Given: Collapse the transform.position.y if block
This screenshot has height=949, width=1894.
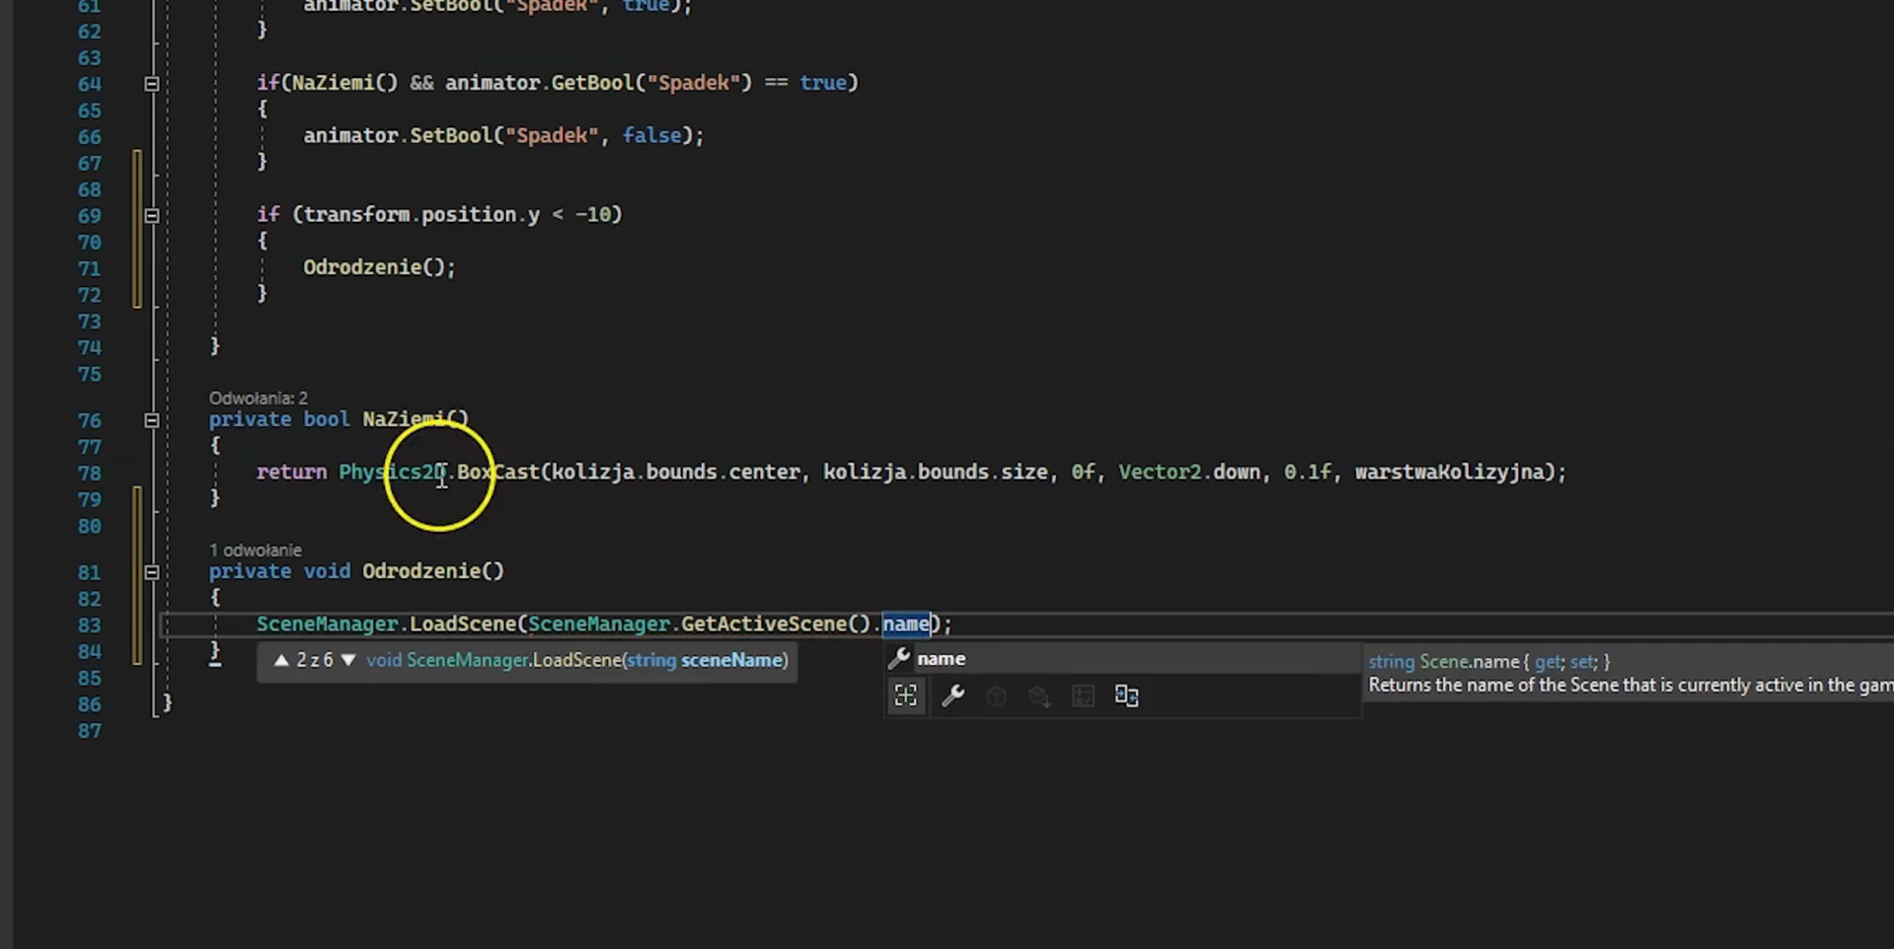Looking at the screenshot, I should point(152,215).
